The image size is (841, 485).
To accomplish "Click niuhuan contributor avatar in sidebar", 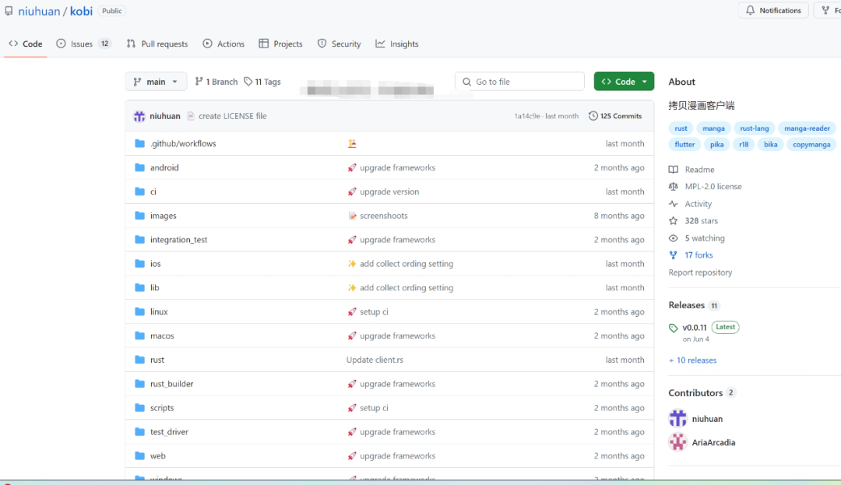I will coord(678,419).
